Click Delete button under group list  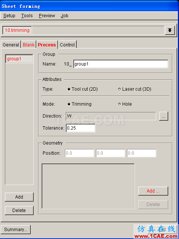19,211
